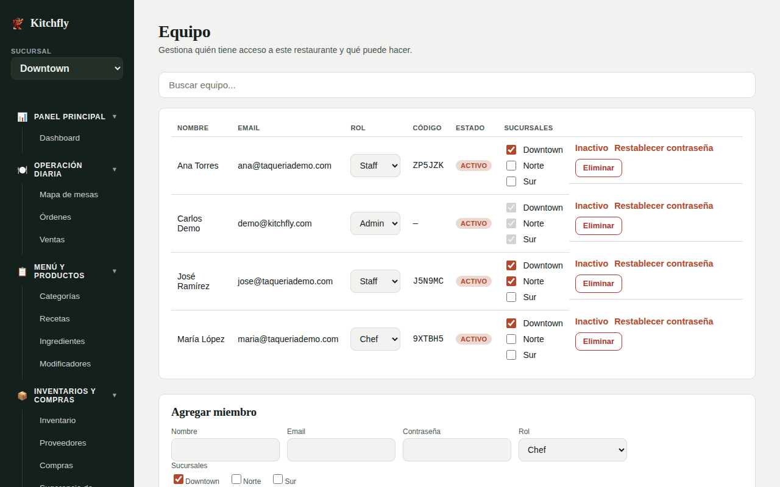Open the Sucursal Downtown dropdown
Viewport: 780px width, 487px height.
pyautogui.click(x=67, y=69)
